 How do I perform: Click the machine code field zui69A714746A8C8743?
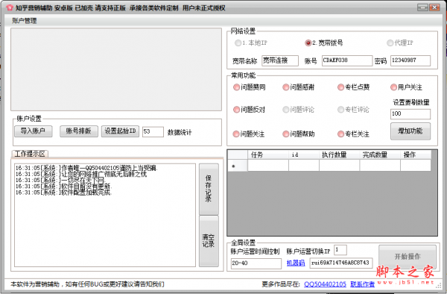[341, 263]
